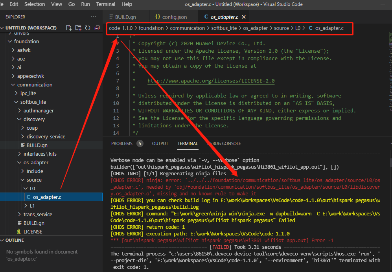Switch to the OUTPUT panel tab

(160, 143)
